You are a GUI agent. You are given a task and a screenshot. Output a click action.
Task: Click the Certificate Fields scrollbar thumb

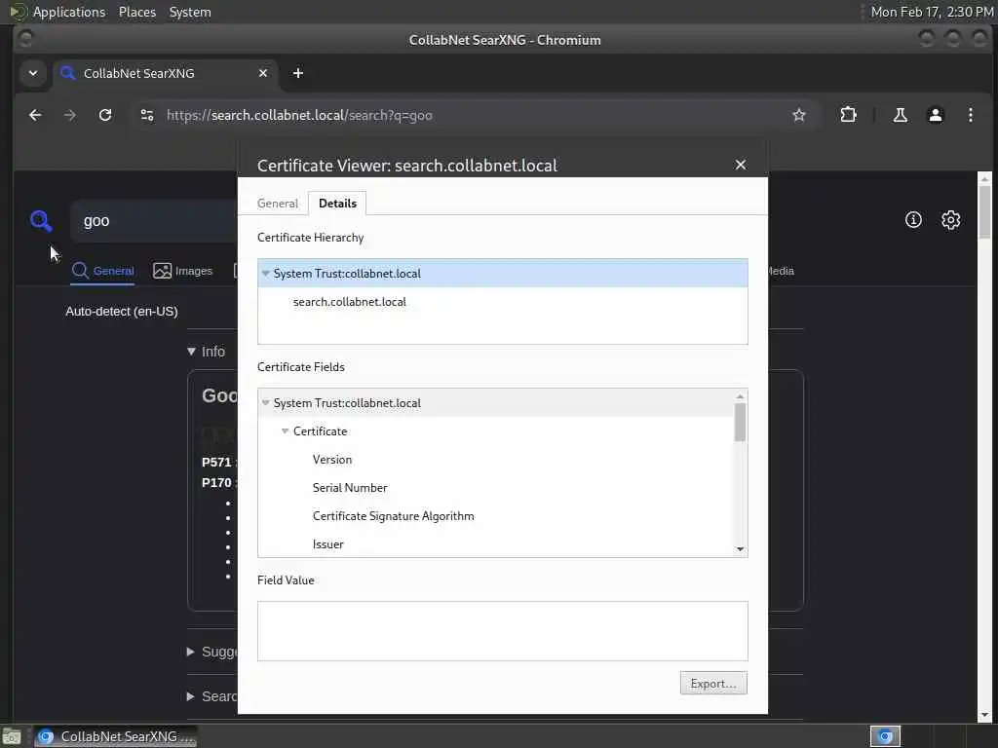tap(740, 423)
